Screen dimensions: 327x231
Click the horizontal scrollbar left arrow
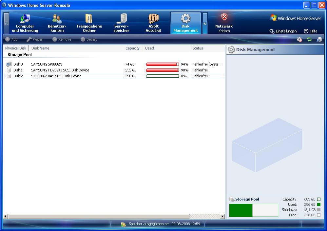pyautogui.click(x=6, y=216)
